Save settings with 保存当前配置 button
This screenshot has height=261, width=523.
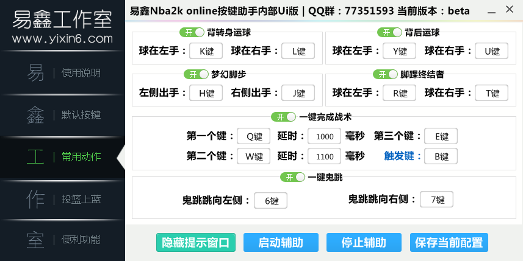(x=449, y=242)
